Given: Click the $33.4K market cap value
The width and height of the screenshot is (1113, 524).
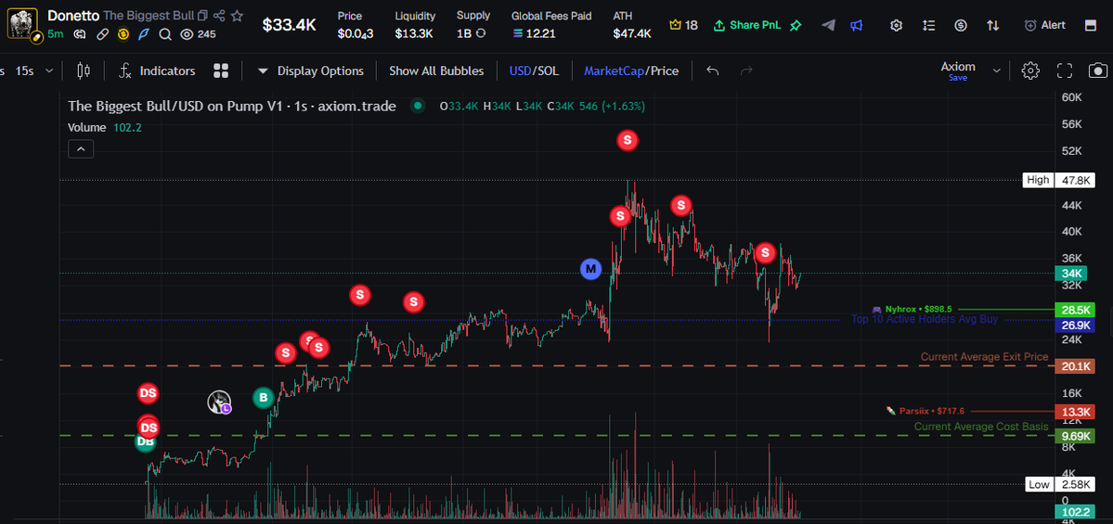Looking at the screenshot, I should point(289,25).
